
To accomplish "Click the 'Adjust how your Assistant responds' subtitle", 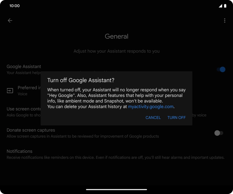I will pos(116,51).
